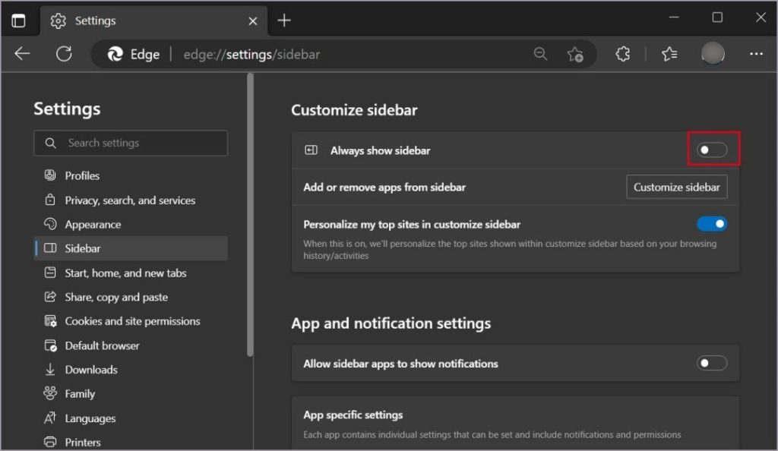Image resolution: width=778 pixels, height=451 pixels.
Task: Open the Favorites list icon
Action: (669, 53)
